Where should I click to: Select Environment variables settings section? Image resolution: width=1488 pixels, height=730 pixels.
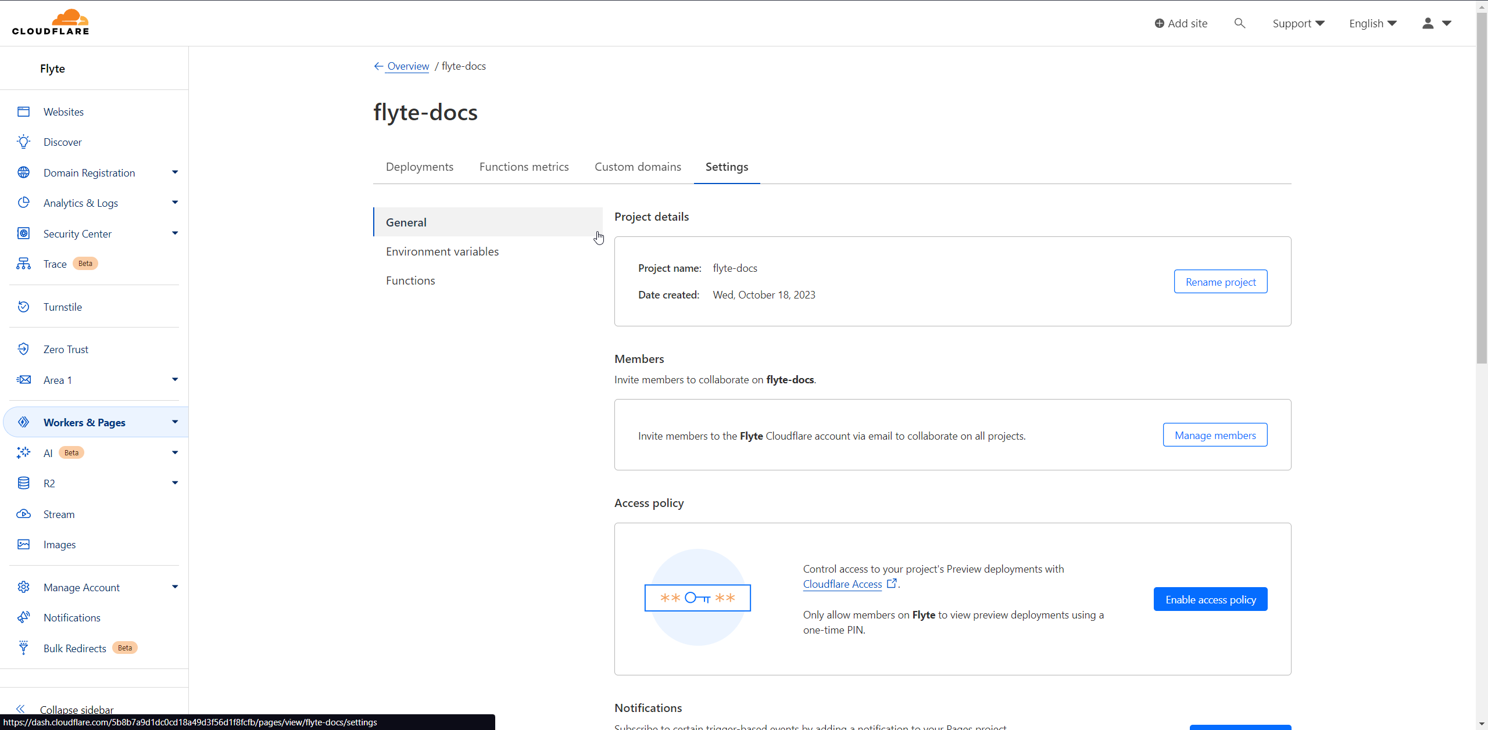click(442, 251)
